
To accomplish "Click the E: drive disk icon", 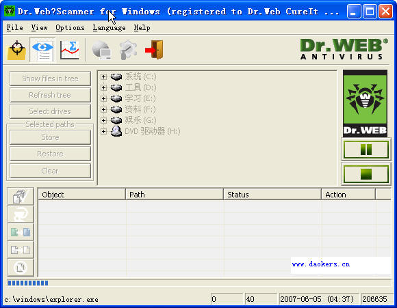I will (116, 98).
